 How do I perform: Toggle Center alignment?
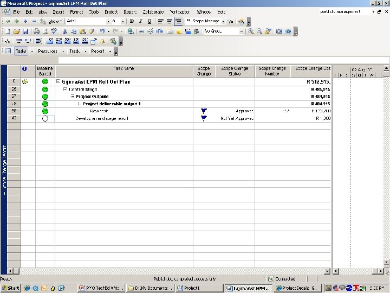pos(170,21)
